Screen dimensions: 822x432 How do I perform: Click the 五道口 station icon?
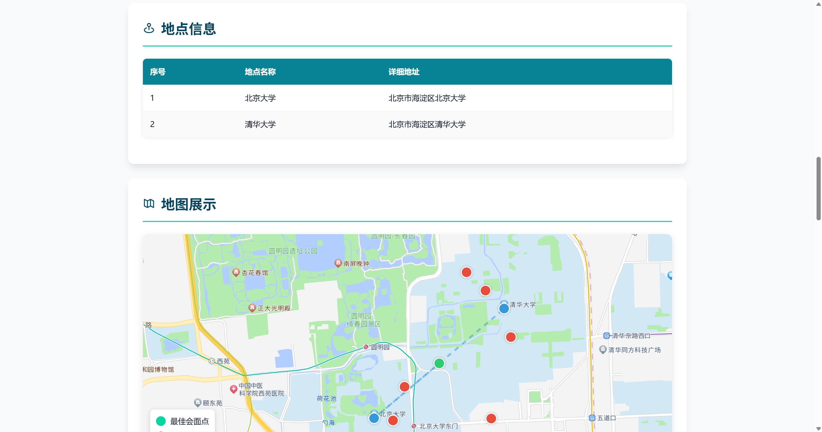point(592,418)
